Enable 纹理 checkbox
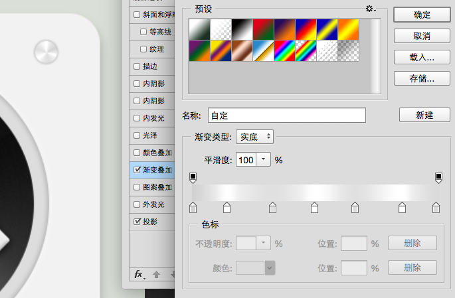455x298 pixels. tap(143, 49)
